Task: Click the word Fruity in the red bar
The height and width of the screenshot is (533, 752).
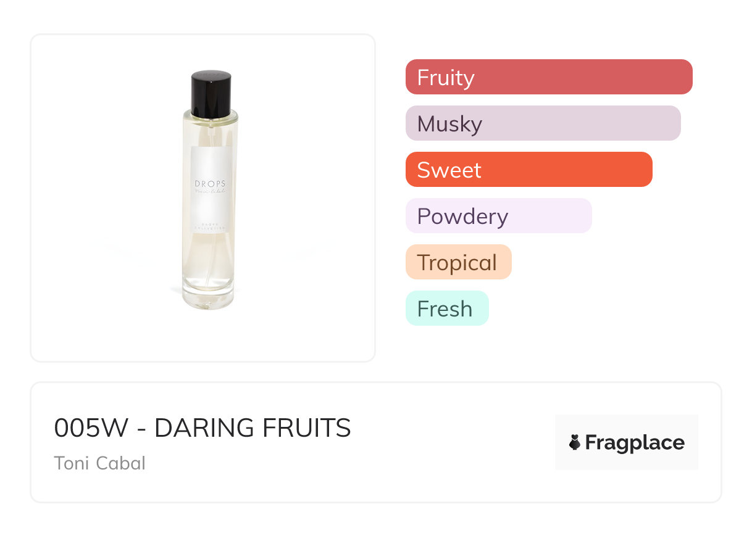Action: [x=446, y=78]
